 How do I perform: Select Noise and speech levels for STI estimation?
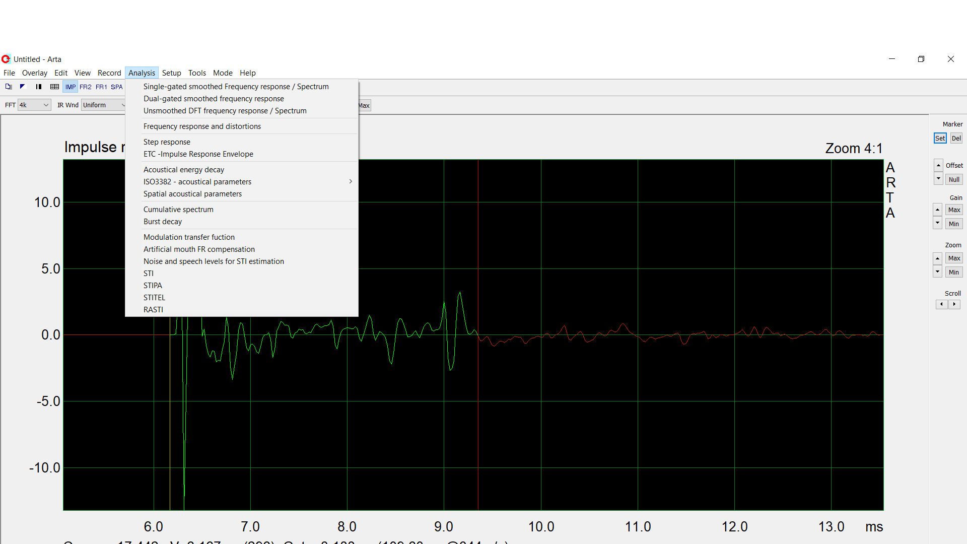point(242,261)
